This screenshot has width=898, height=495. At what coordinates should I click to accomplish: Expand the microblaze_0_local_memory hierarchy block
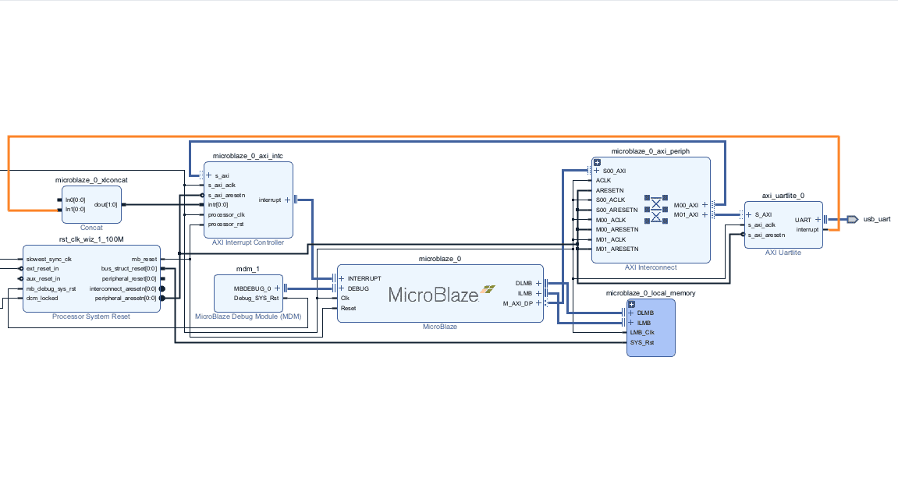pos(631,304)
